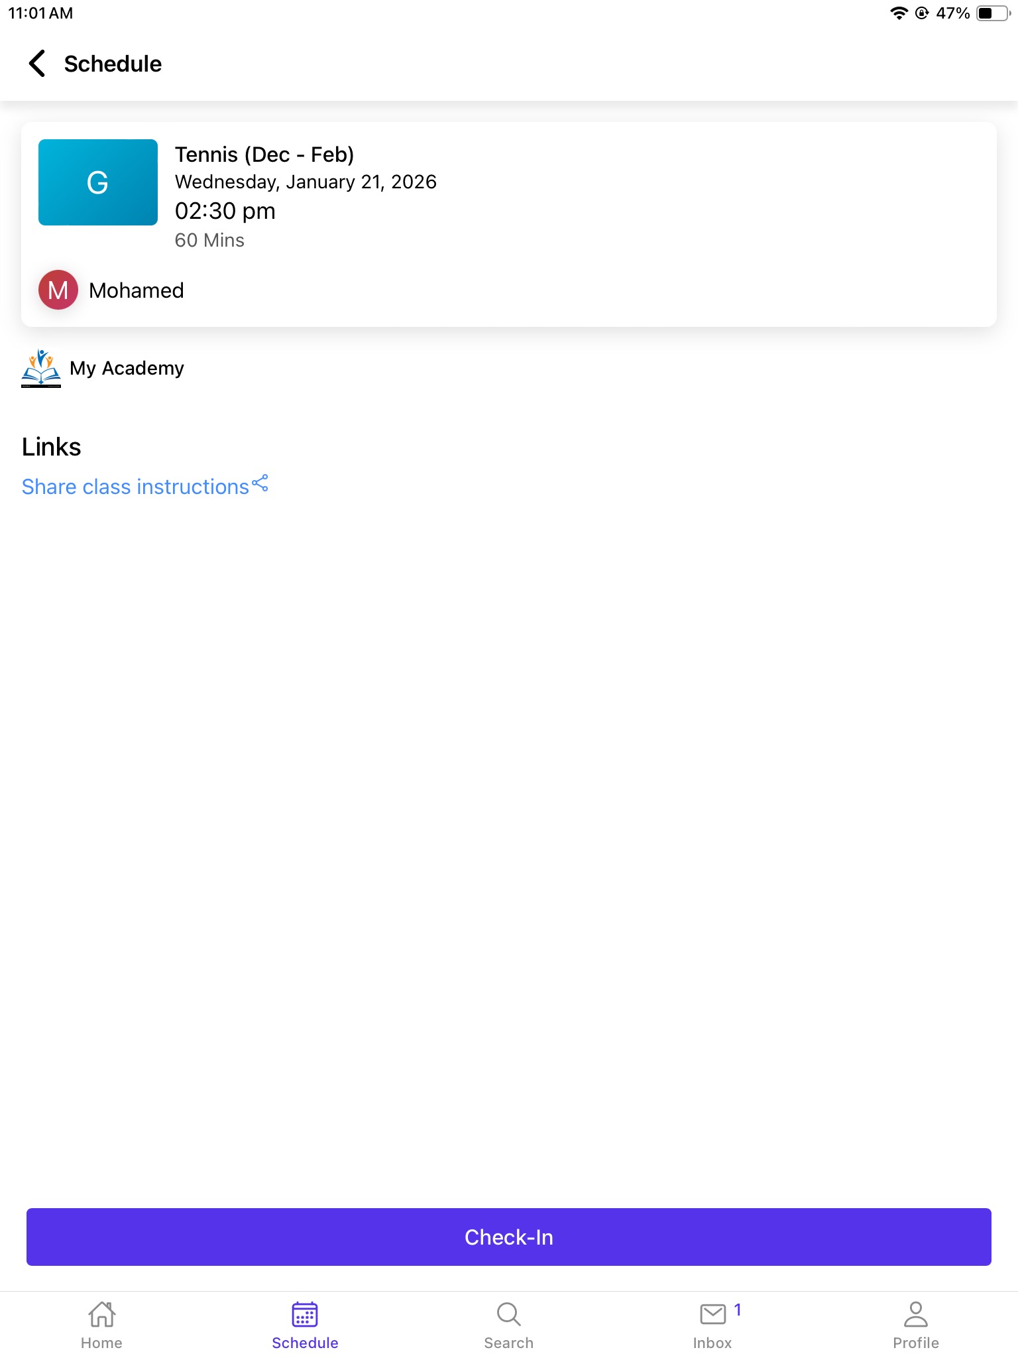Tap the Inbox unread count badge
The height and width of the screenshot is (1358, 1018).
coord(738,1310)
